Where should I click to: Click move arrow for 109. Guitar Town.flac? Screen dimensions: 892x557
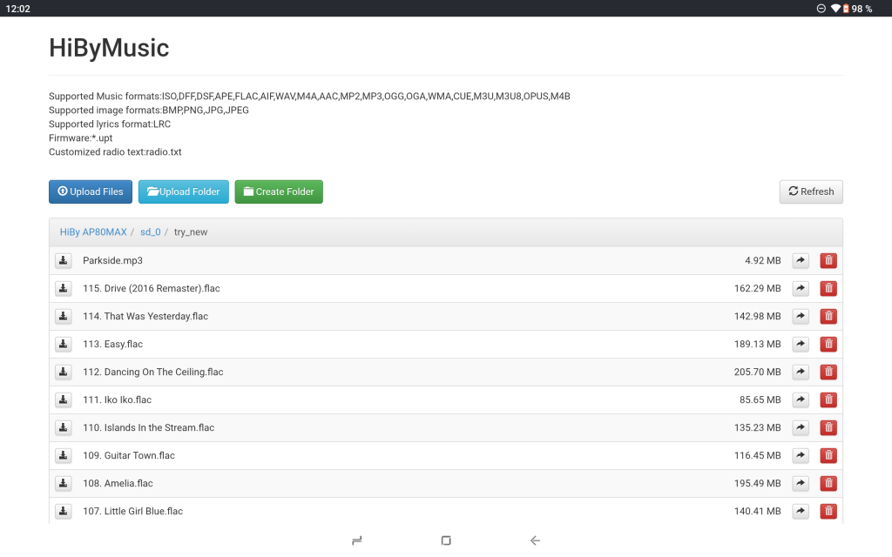801,455
